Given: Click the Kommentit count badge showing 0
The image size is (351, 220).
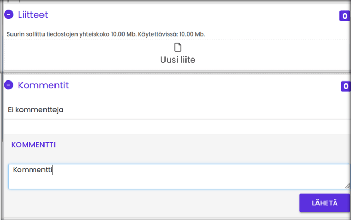Looking at the screenshot, I should [x=345, y=86].
